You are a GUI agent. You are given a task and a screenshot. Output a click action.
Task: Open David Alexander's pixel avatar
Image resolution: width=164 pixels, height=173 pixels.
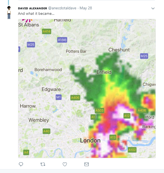click(9, 12)
